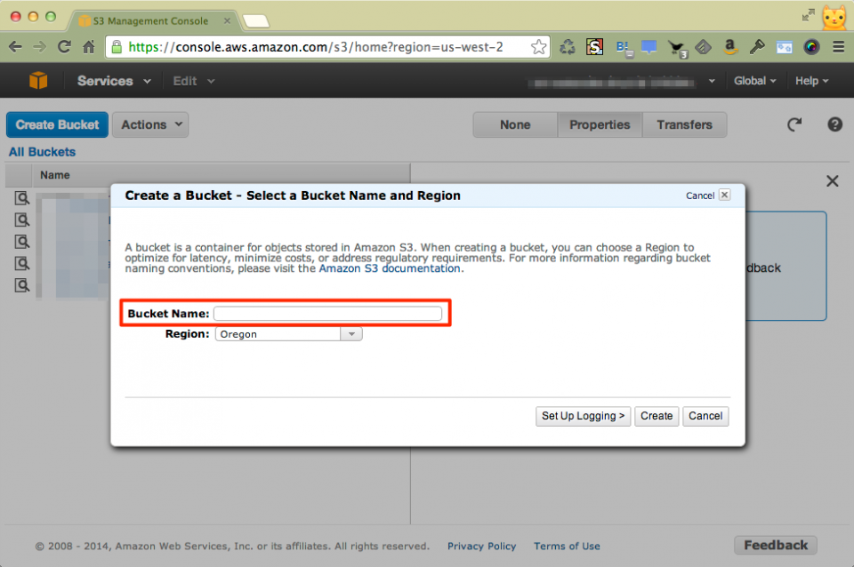
Task: Open the help question mark icon
Action: pos(834,125)
